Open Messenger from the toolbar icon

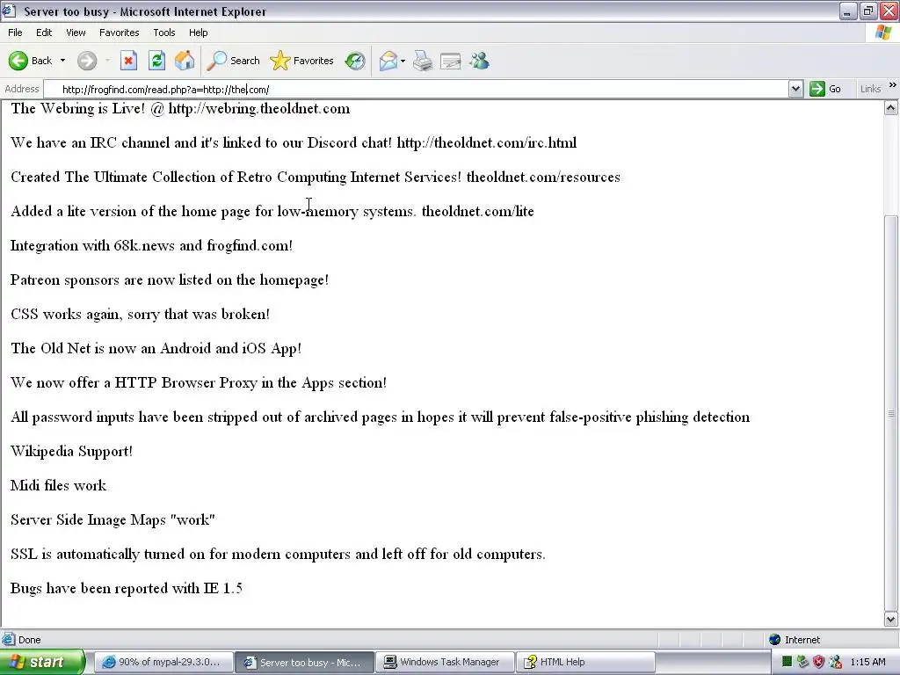479,61
